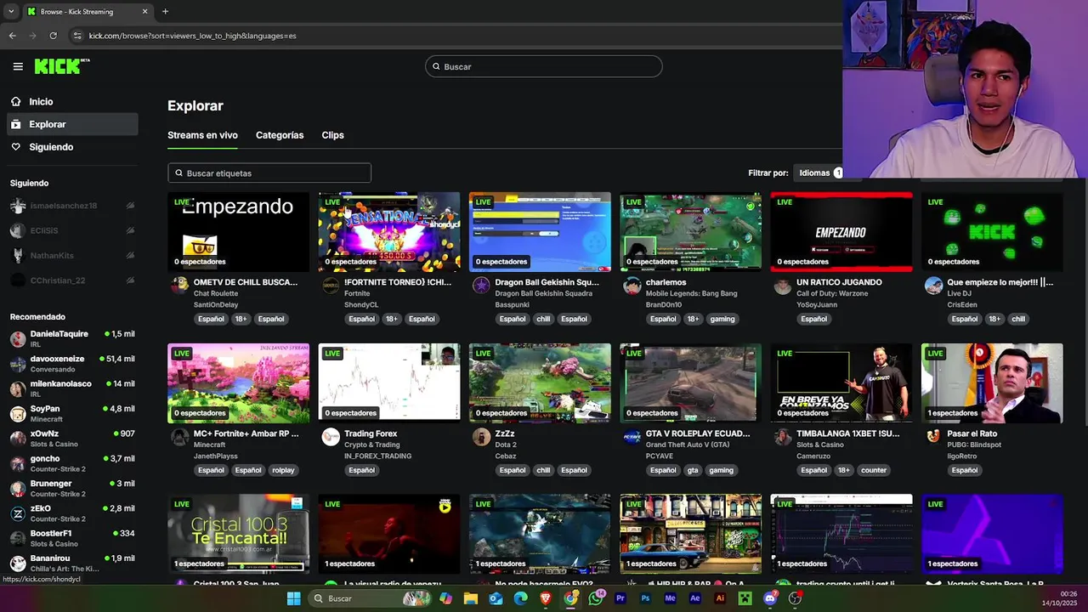The width and height of the screenshot is (1088, 612).
Task: Open DanielaTaquire recommended channel
Action: pos(71,338)
